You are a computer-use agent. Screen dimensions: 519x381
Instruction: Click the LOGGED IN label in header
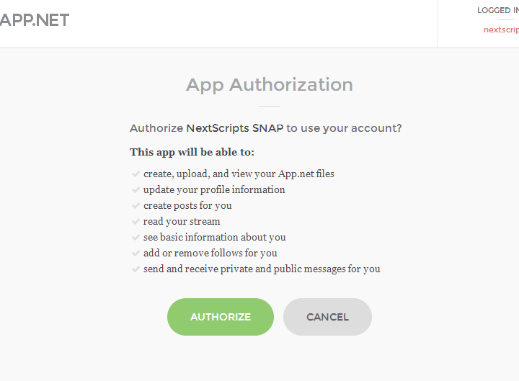[x=498, y=10]
